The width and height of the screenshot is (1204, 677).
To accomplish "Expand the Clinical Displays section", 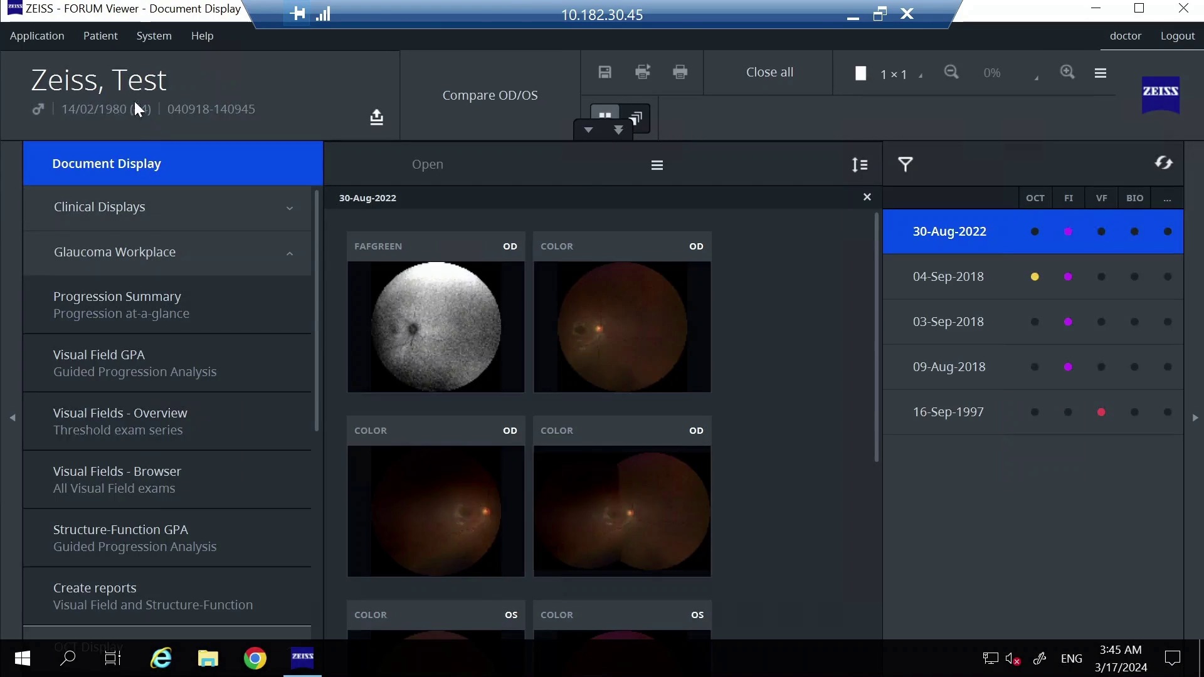I will click(290, 207).
